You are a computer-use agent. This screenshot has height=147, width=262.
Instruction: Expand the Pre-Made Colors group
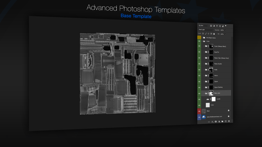pyautogui.click(x=202, y=38)
